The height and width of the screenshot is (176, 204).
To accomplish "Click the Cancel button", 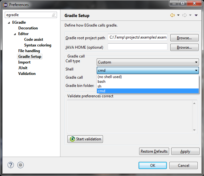I will pyautogui.click(x=184, y=166).
